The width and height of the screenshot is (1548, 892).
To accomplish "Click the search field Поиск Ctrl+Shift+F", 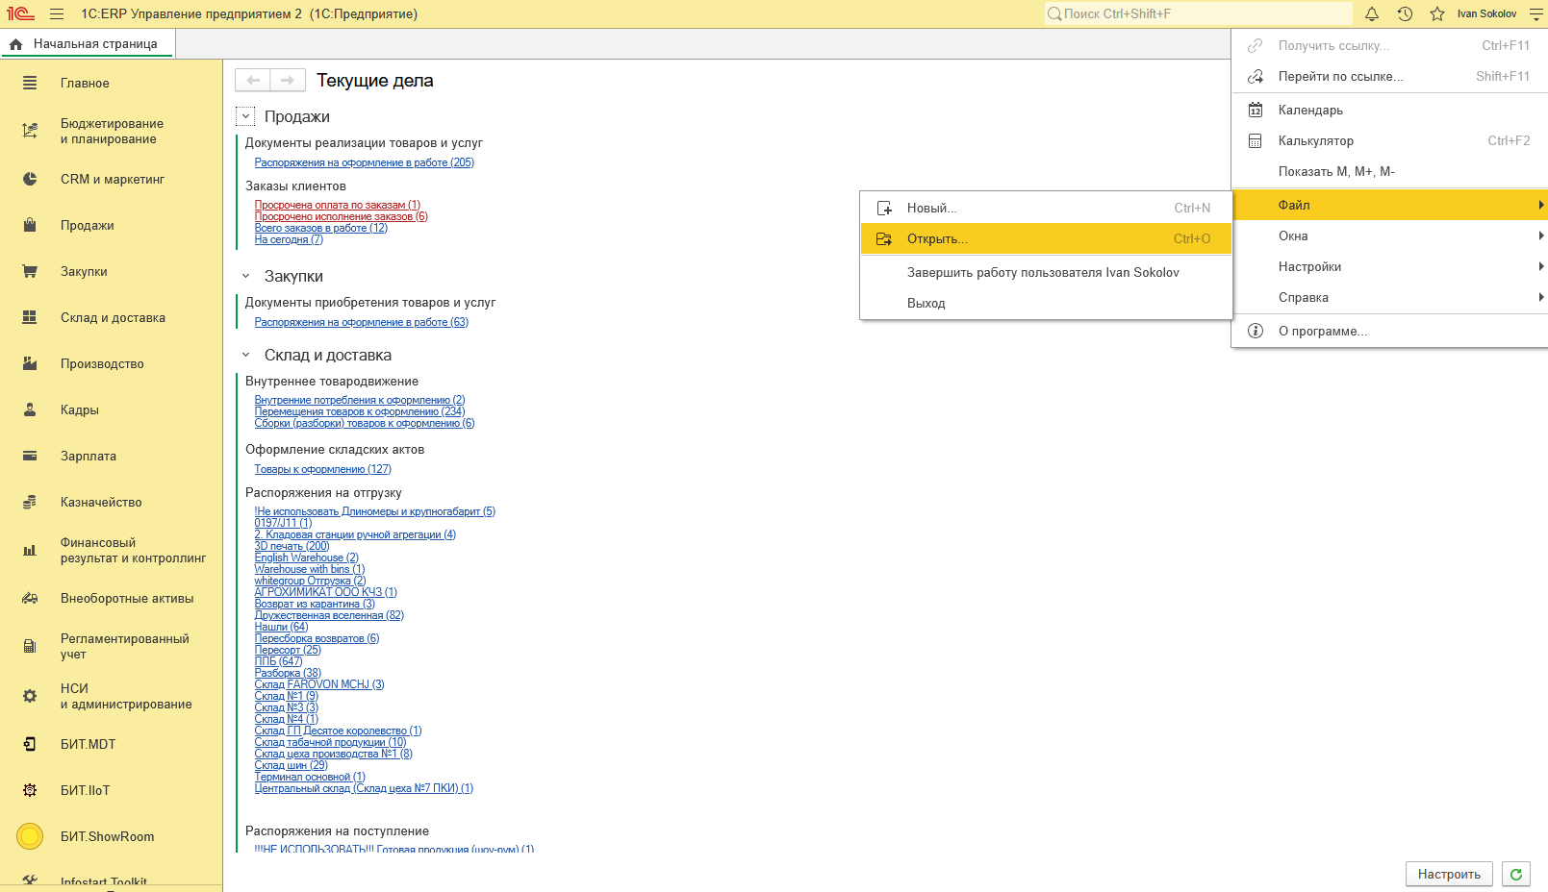I will tap(1198, 14).
